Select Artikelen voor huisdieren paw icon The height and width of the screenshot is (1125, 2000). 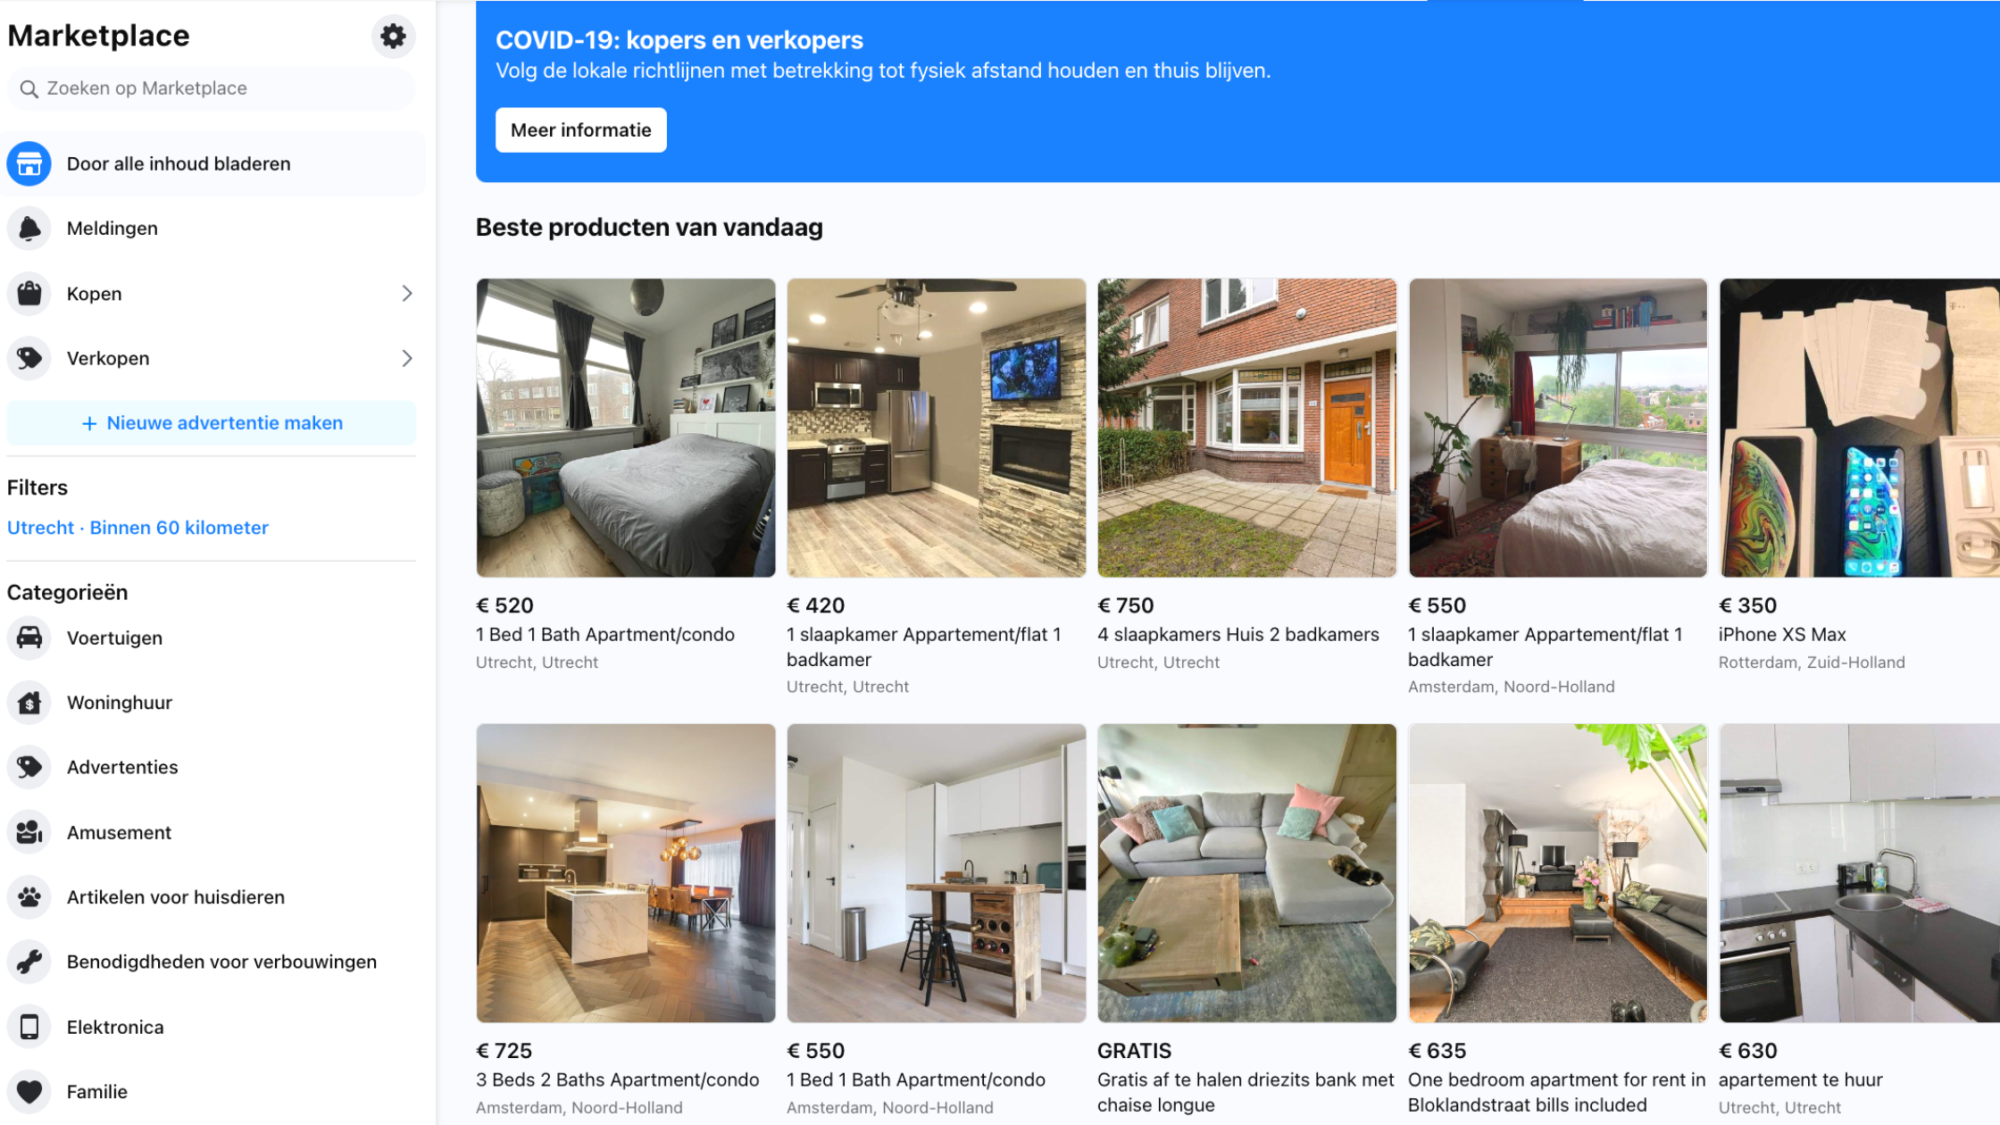click(x=29, y=897)
